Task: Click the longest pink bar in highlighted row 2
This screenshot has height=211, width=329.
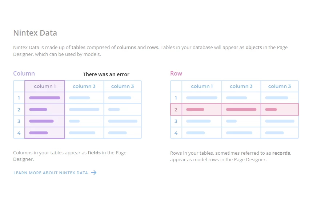Action: [241, 109]
